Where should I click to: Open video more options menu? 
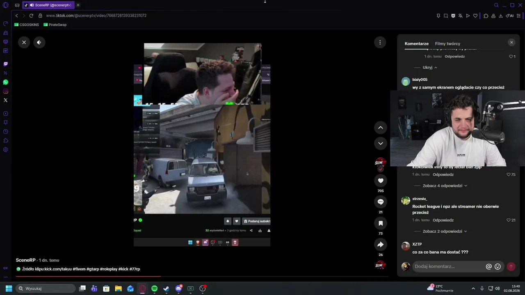(x=380, y=42)
